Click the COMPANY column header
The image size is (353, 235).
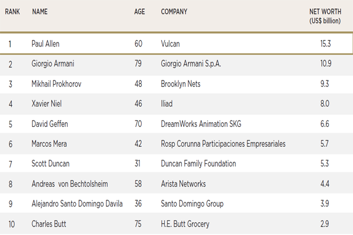[x=174, y=11]
